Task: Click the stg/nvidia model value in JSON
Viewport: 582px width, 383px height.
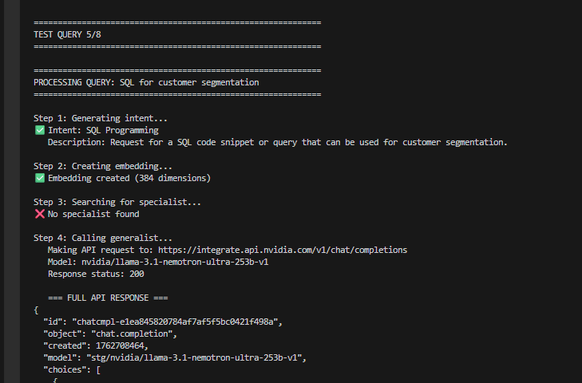Action: tap(194, 357)
